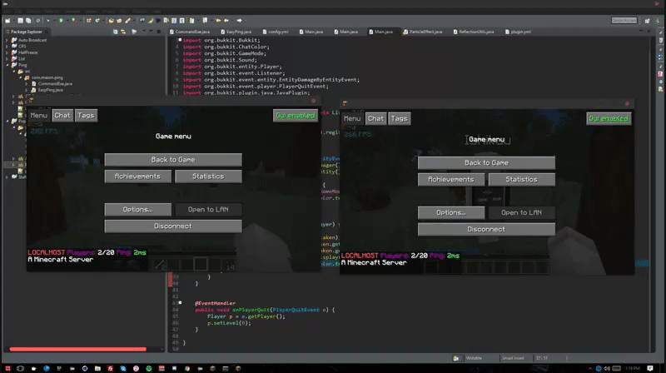Click the red horizontal scrollbar in Package Explorer
Screen dimensions: 666x373
[77, 349]
